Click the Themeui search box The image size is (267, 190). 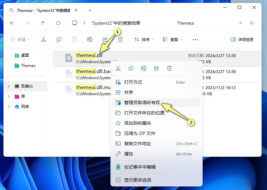click(x=206, y=23)
